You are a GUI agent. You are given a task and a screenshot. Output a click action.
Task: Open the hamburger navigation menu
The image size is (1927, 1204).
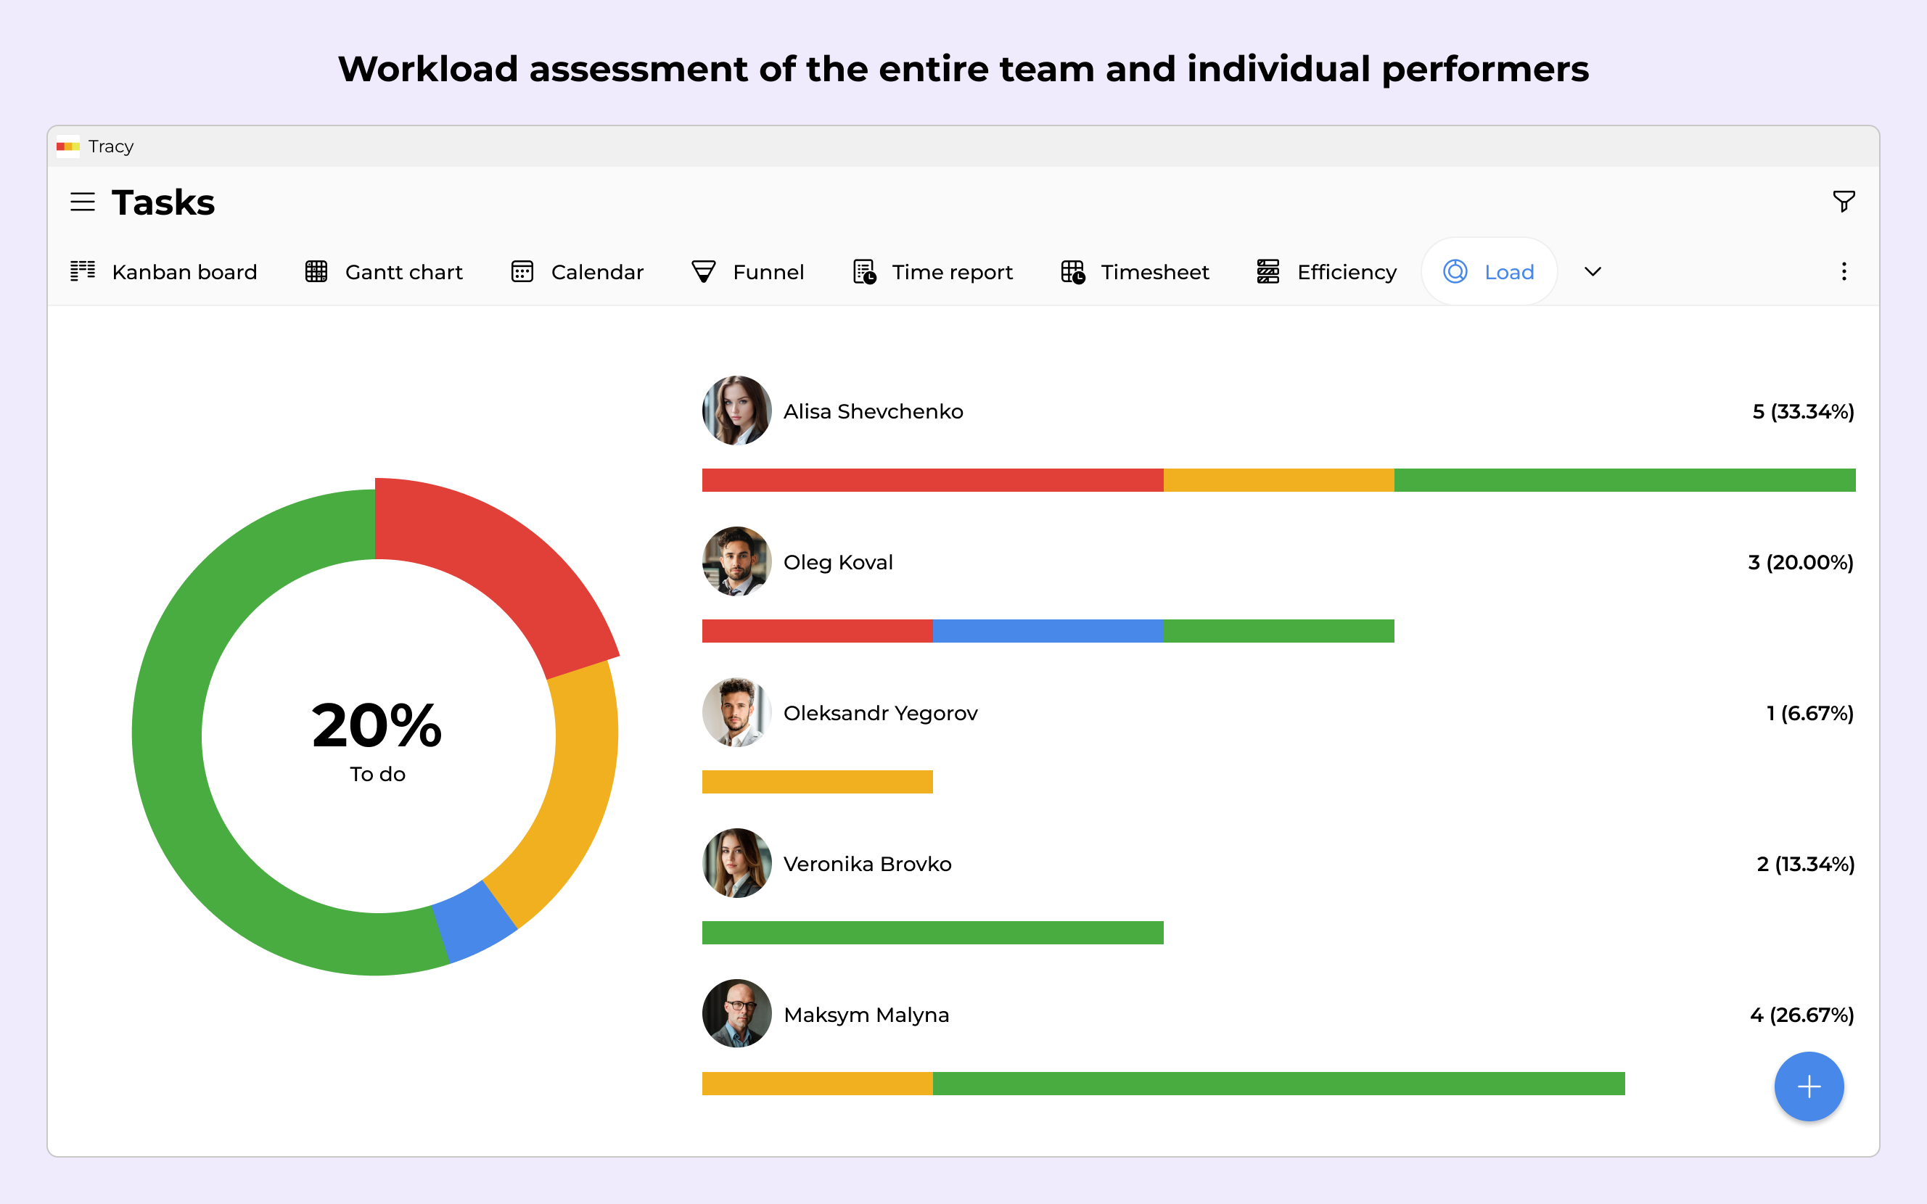[82, 202]
